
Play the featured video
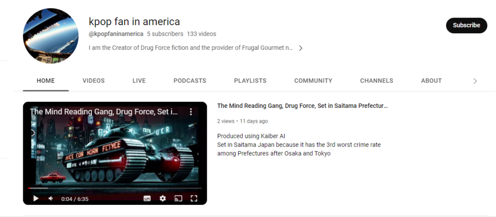(x=36, y=198)
